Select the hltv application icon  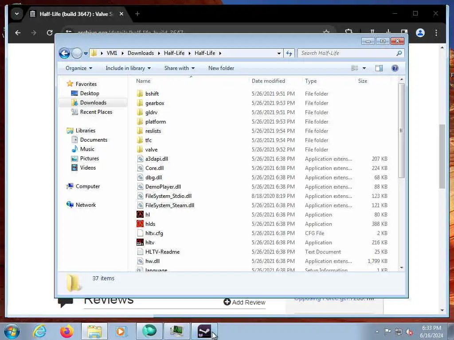tap(140, 242)
